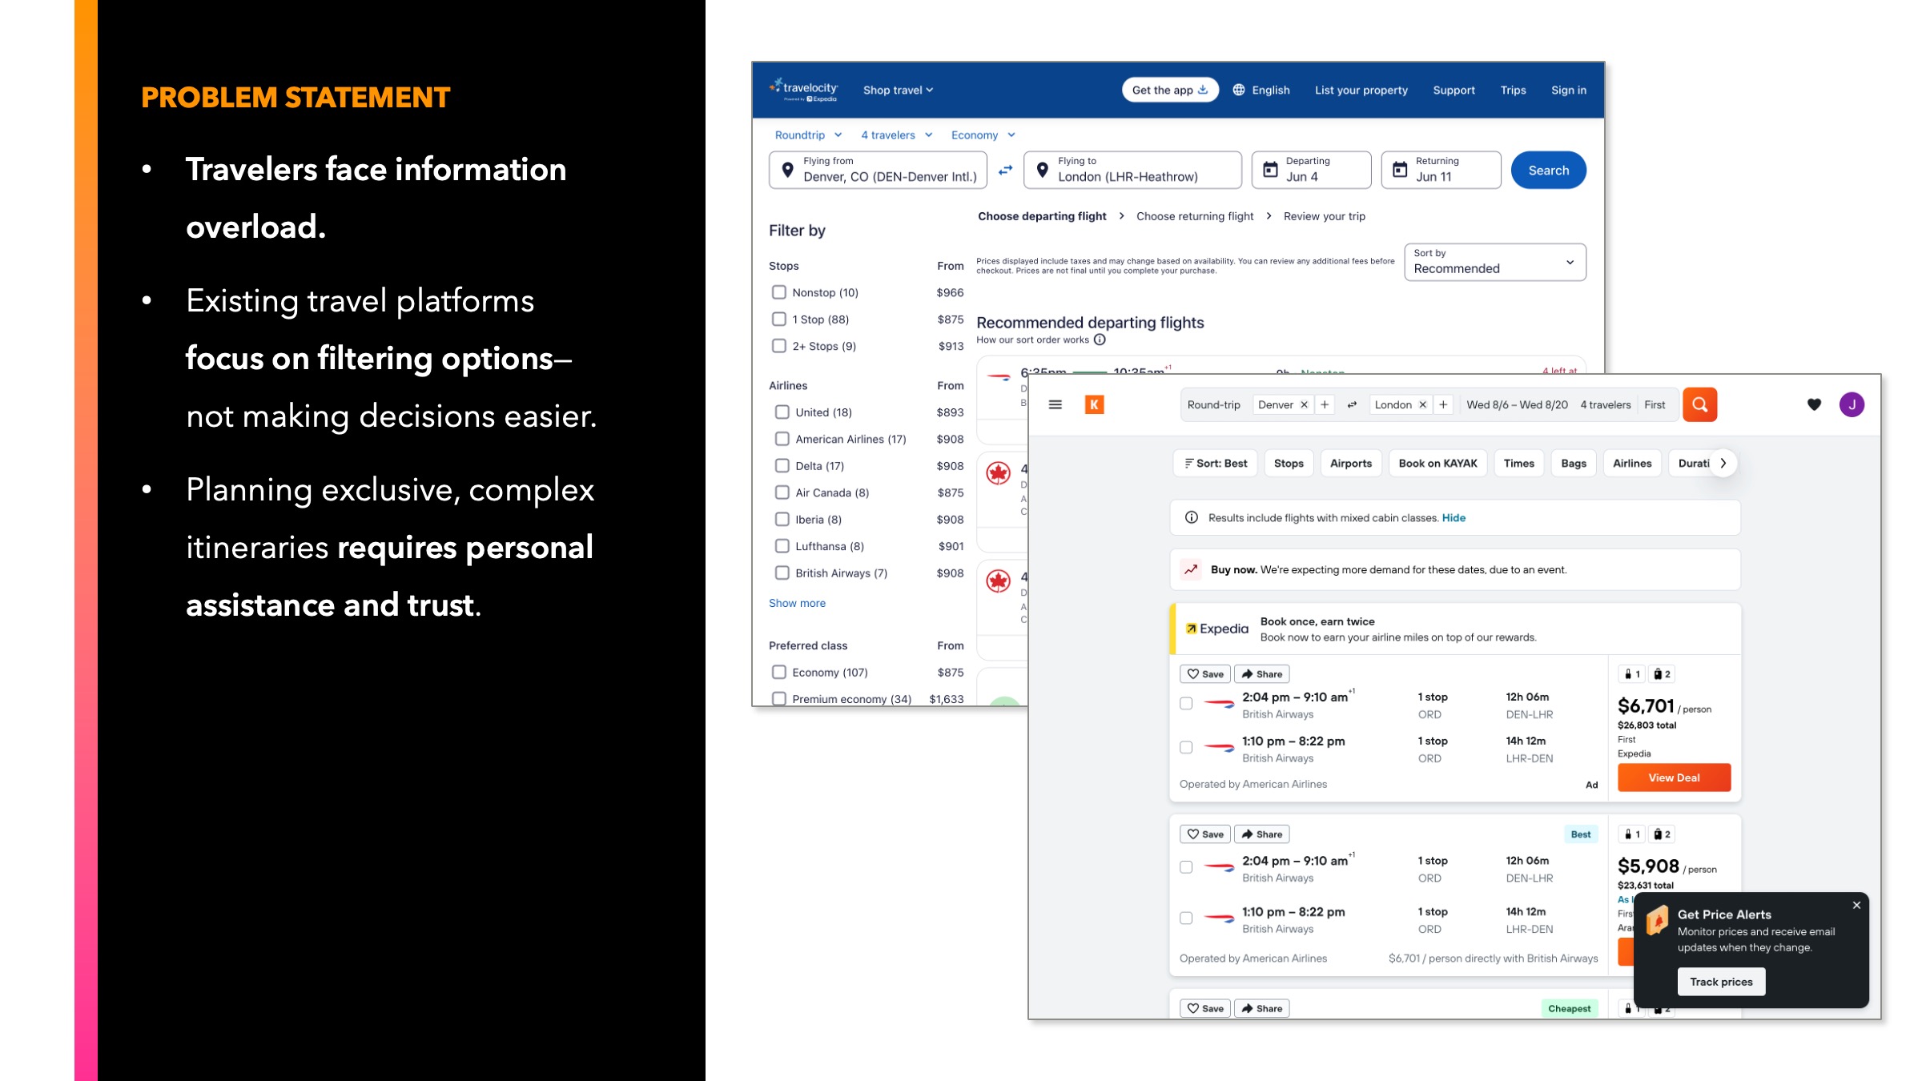The image size is (1922, 1081).
Task: Tick the American Airlines (17) checkbox
Action: click(x=782, y=439)
